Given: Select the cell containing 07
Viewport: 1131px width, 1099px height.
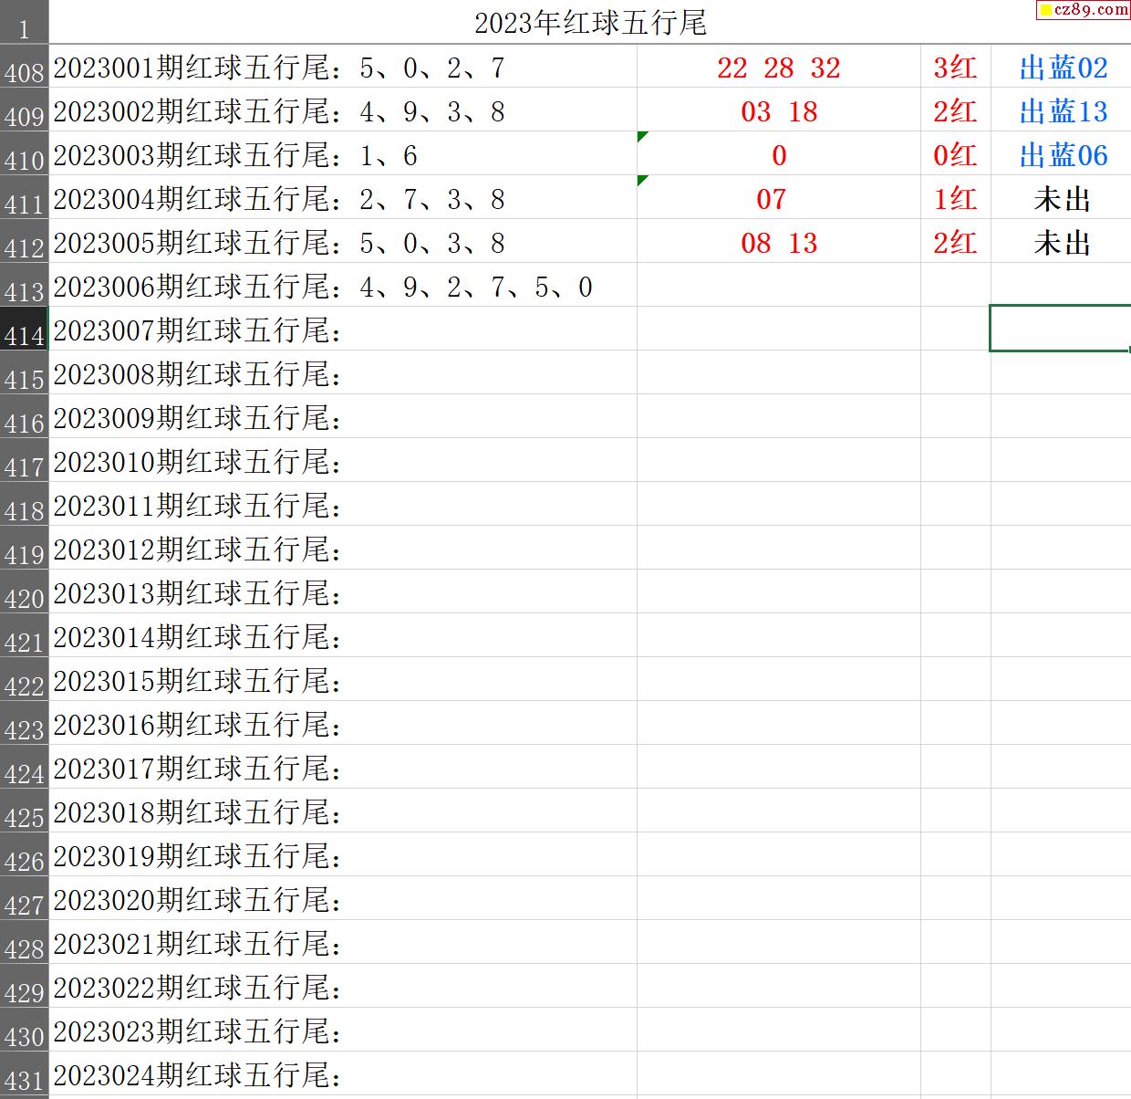Looking at the screenshot, I should [772, 199].
